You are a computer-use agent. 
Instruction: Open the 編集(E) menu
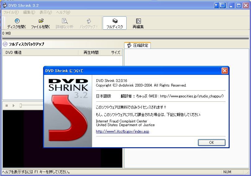pyautogui.click(x=29, y=12)
